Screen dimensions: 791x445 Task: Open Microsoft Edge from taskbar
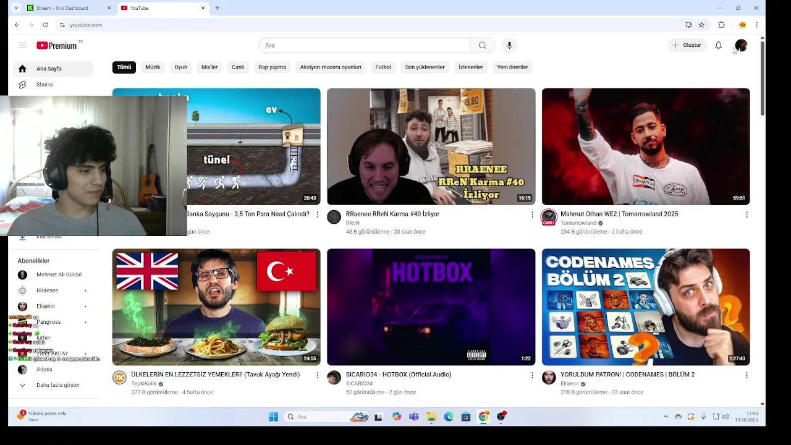point(449,417)
